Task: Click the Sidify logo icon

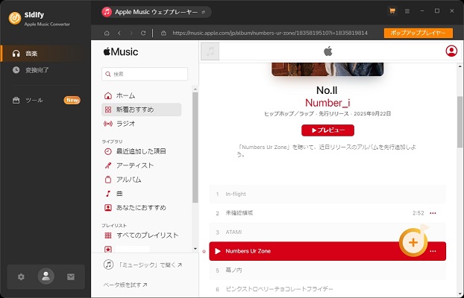Action: 15,18
